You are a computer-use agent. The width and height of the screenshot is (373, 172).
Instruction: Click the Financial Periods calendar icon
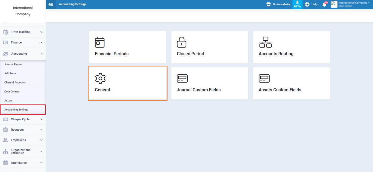point(100,42)
